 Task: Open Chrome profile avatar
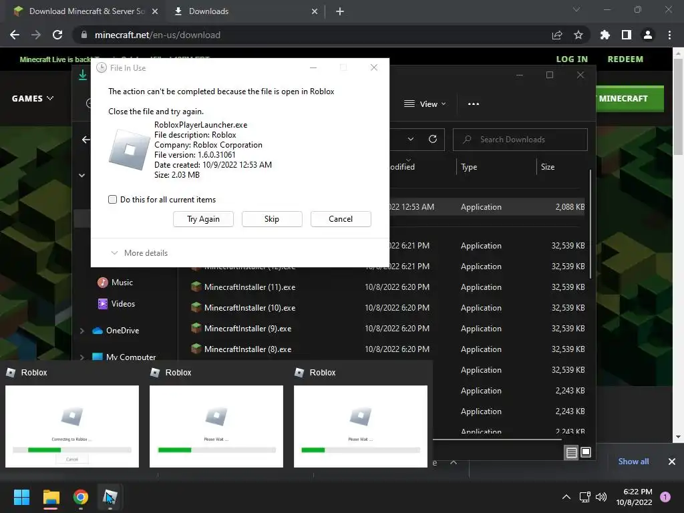(x=648, y=35)
